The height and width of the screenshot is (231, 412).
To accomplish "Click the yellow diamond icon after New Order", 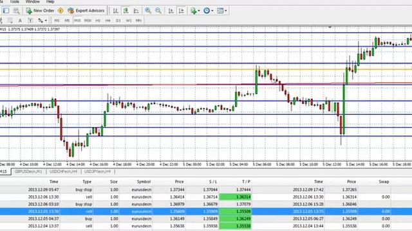I will click(x=61, y=11).
